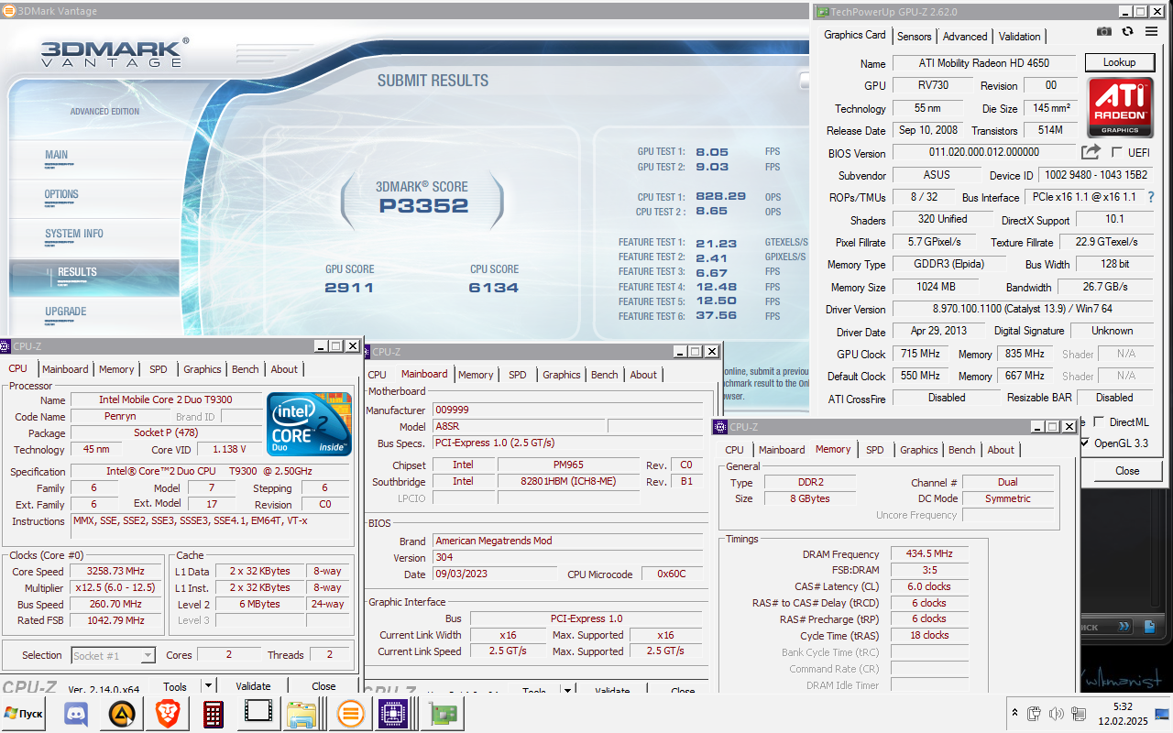
Task: Click the Intel Core 2 Duo logo in CPU-Z
Action: point(310,424)
